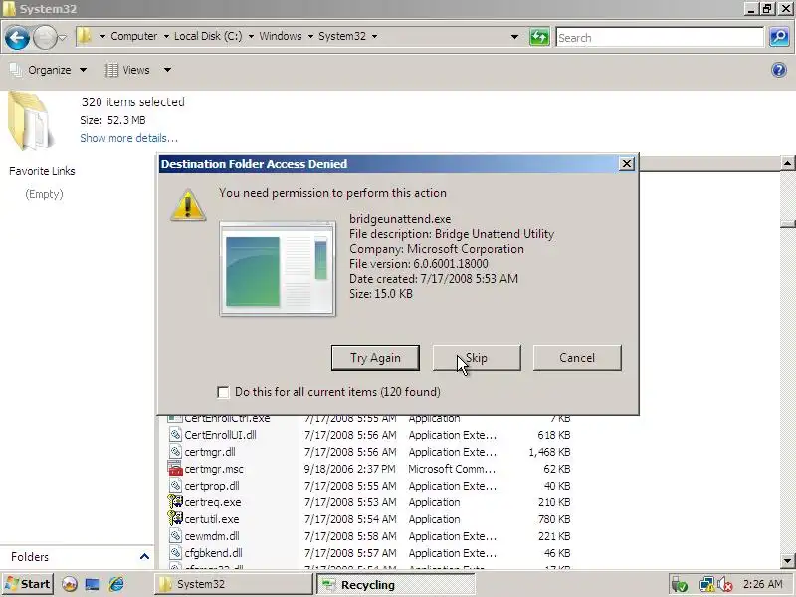
Task: Click the Cancel button in dialog
Action: [x=577, y=358]
